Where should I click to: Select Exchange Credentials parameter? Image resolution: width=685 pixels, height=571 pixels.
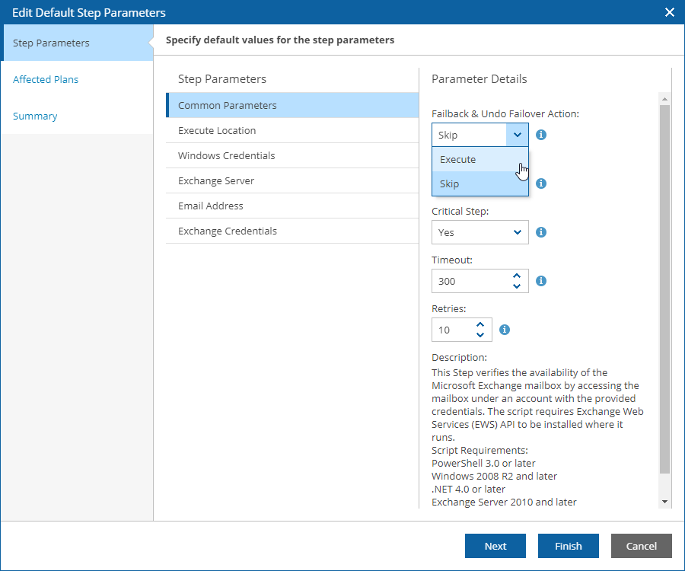click(292, 231)
